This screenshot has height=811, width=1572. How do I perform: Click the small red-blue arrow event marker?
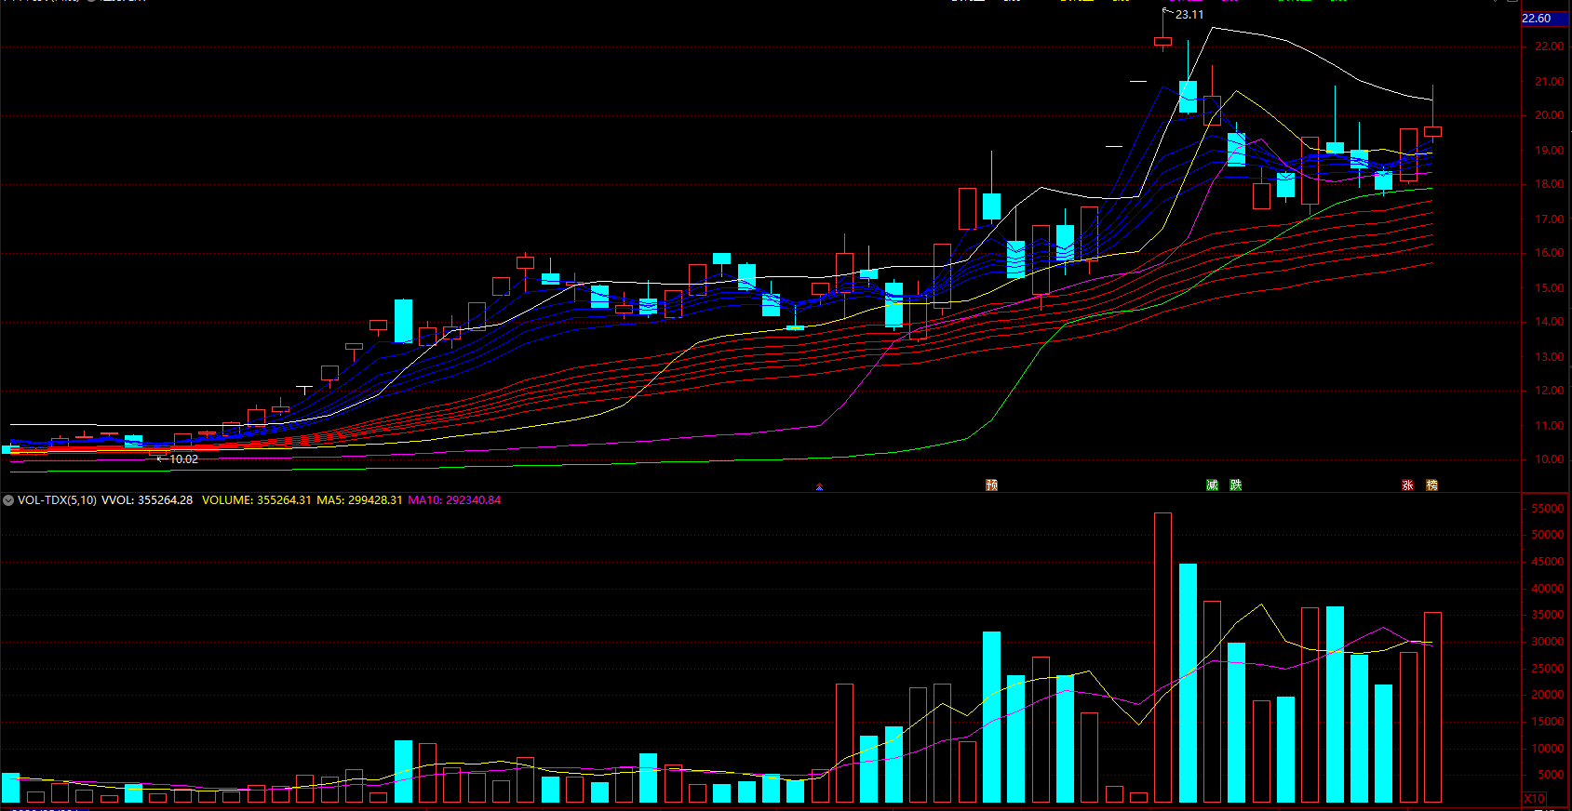click(x=819, y=486)
